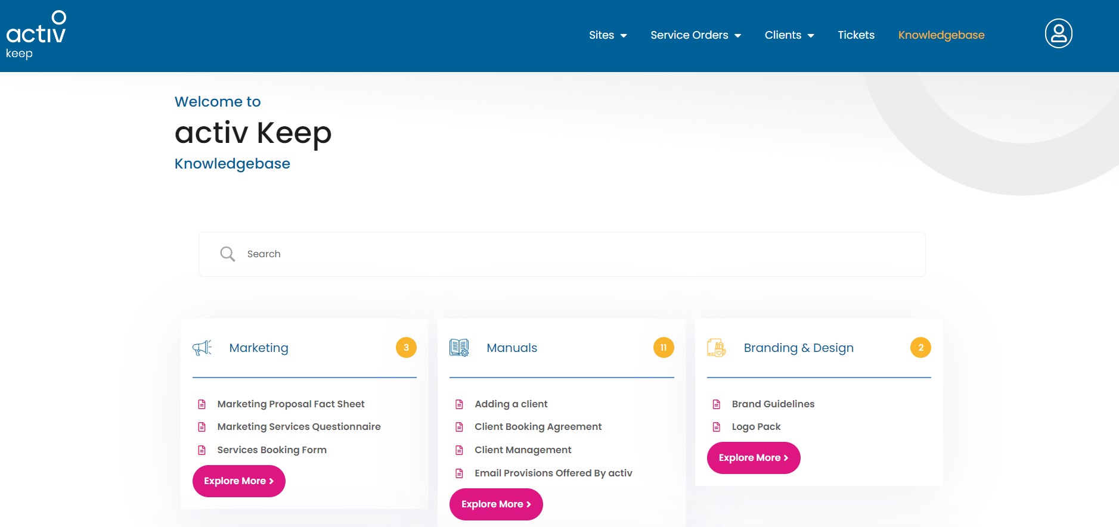1119x527 pixels.
Task: Click the search magnifier icon
Action: [x=227, y=254]
